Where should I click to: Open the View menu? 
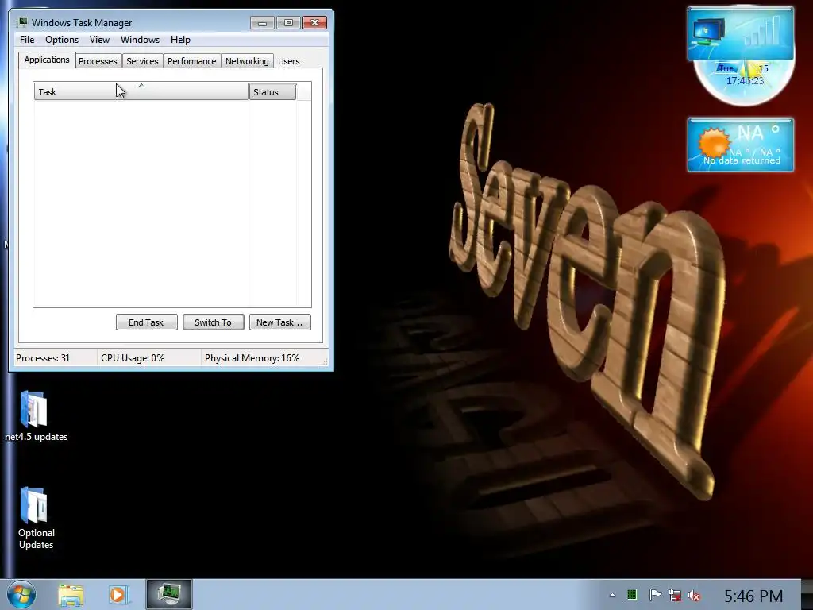[x=99, y=40]
